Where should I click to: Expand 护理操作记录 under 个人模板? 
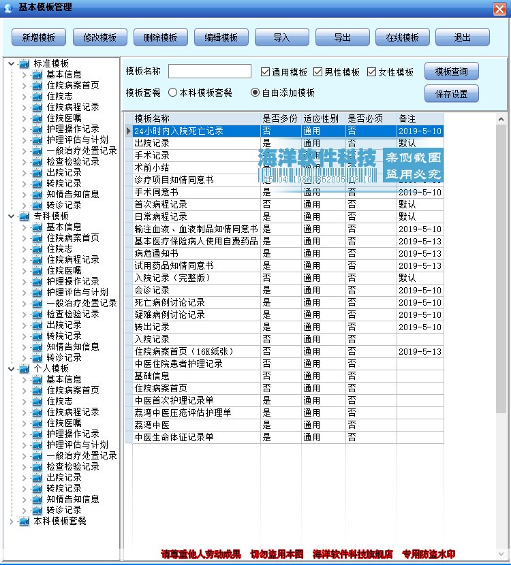click(24, 434)
